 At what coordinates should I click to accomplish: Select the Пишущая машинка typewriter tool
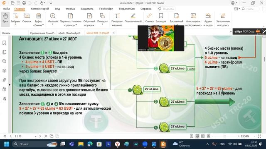[117, 19]
